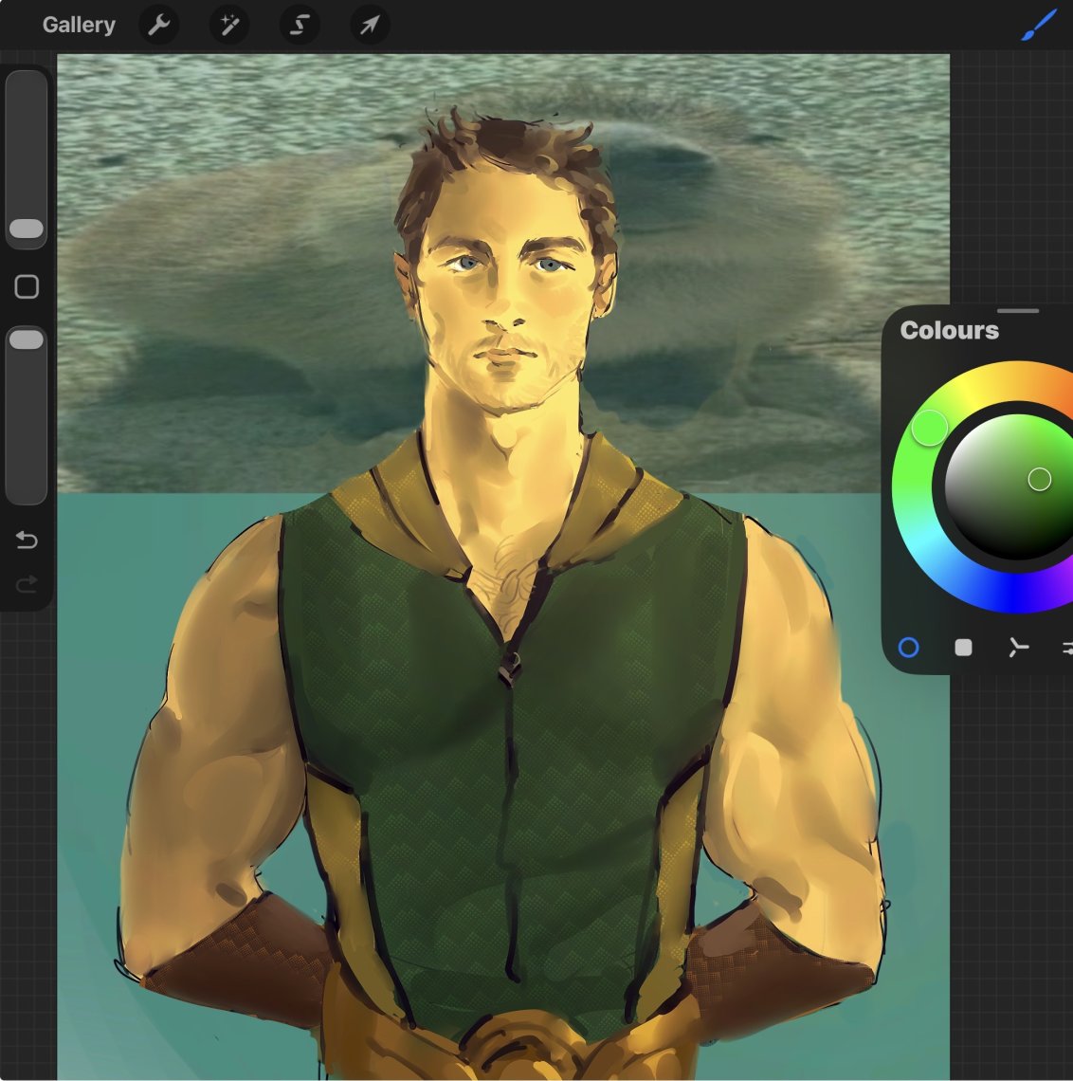Click the brush opacity slider handle
The height and width of the screenshot is (1081, 1073).
(x=27, y=339)
